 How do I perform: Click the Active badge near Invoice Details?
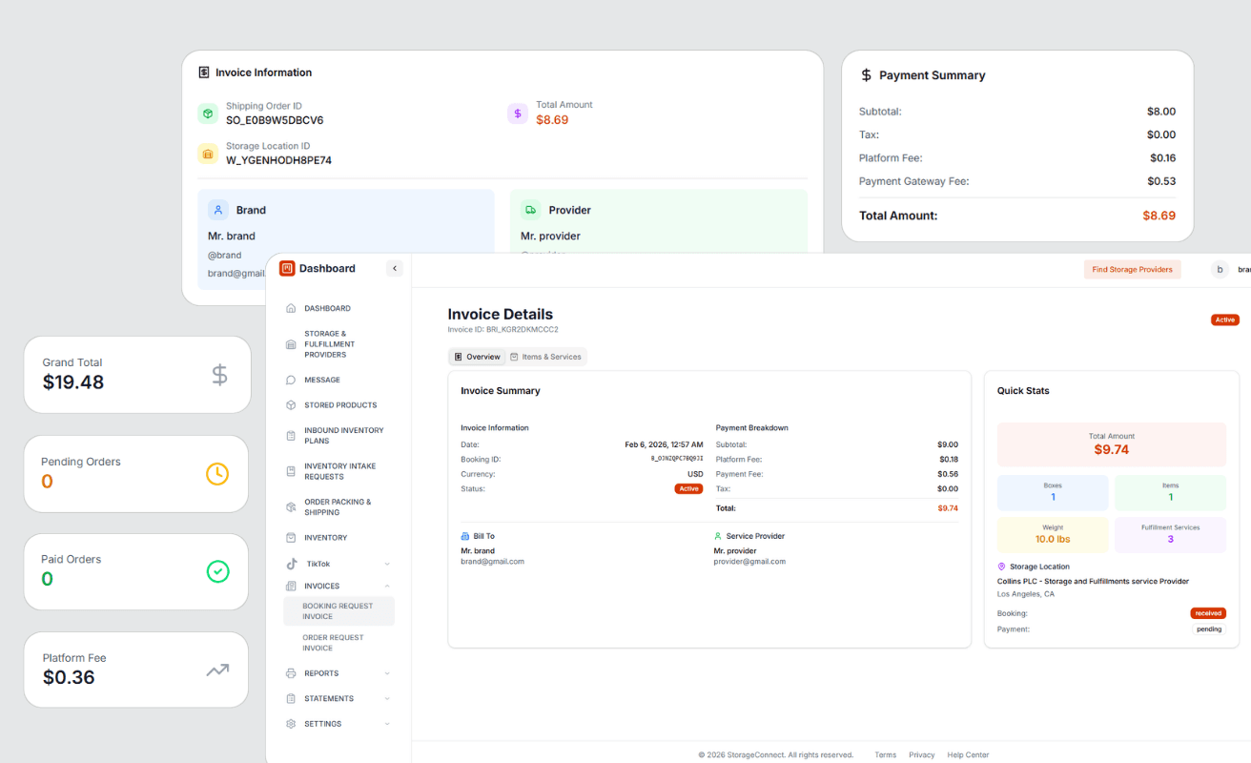(x=1224, y=320)
